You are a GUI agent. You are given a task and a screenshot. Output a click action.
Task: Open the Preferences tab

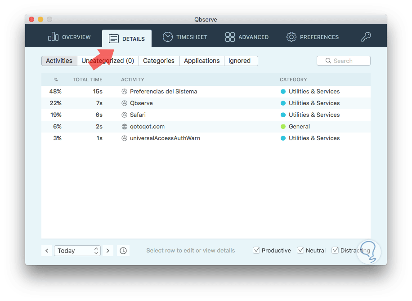313,37
